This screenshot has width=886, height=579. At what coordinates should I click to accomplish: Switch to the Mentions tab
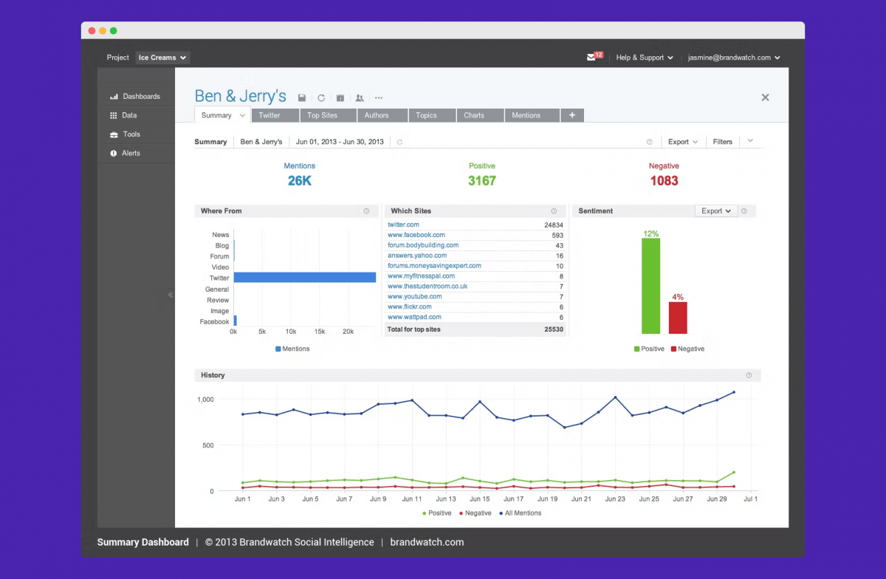(532, 115)
